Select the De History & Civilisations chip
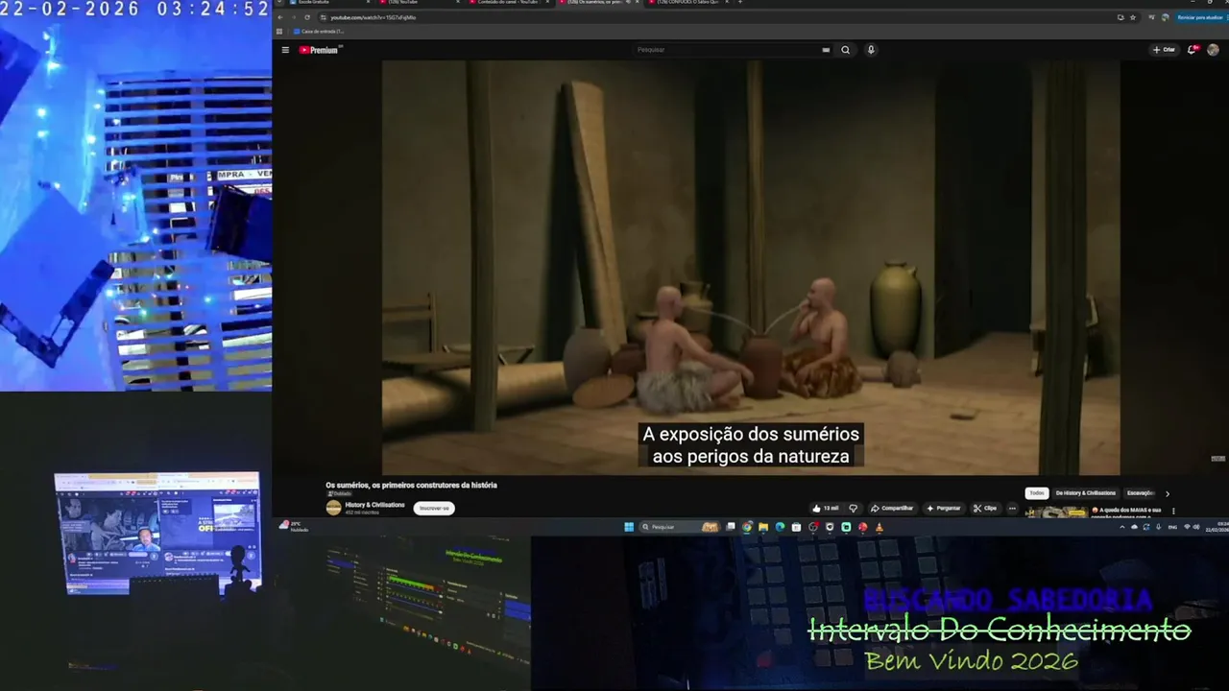This screenshot has height=691, width=1229. coord(1086,493)
